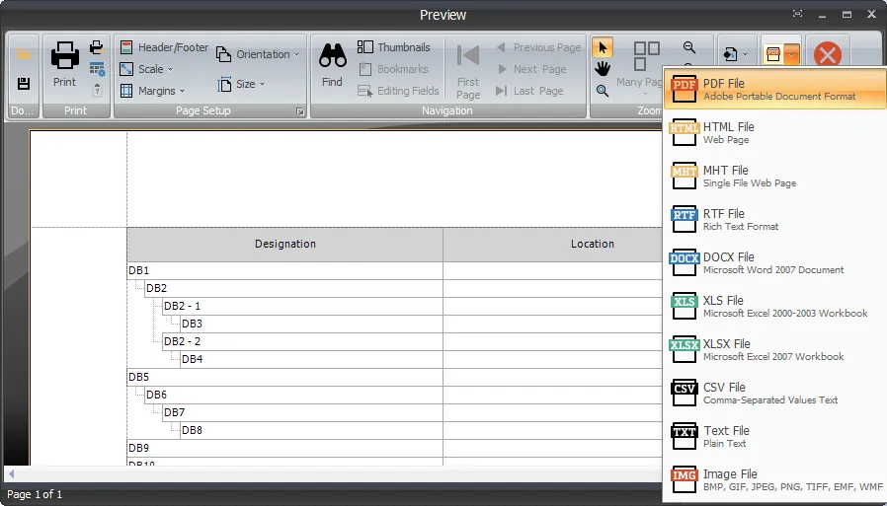Open the Page Setup dialog launcher
The image size is (887, 506).
[x=300, y=111]
